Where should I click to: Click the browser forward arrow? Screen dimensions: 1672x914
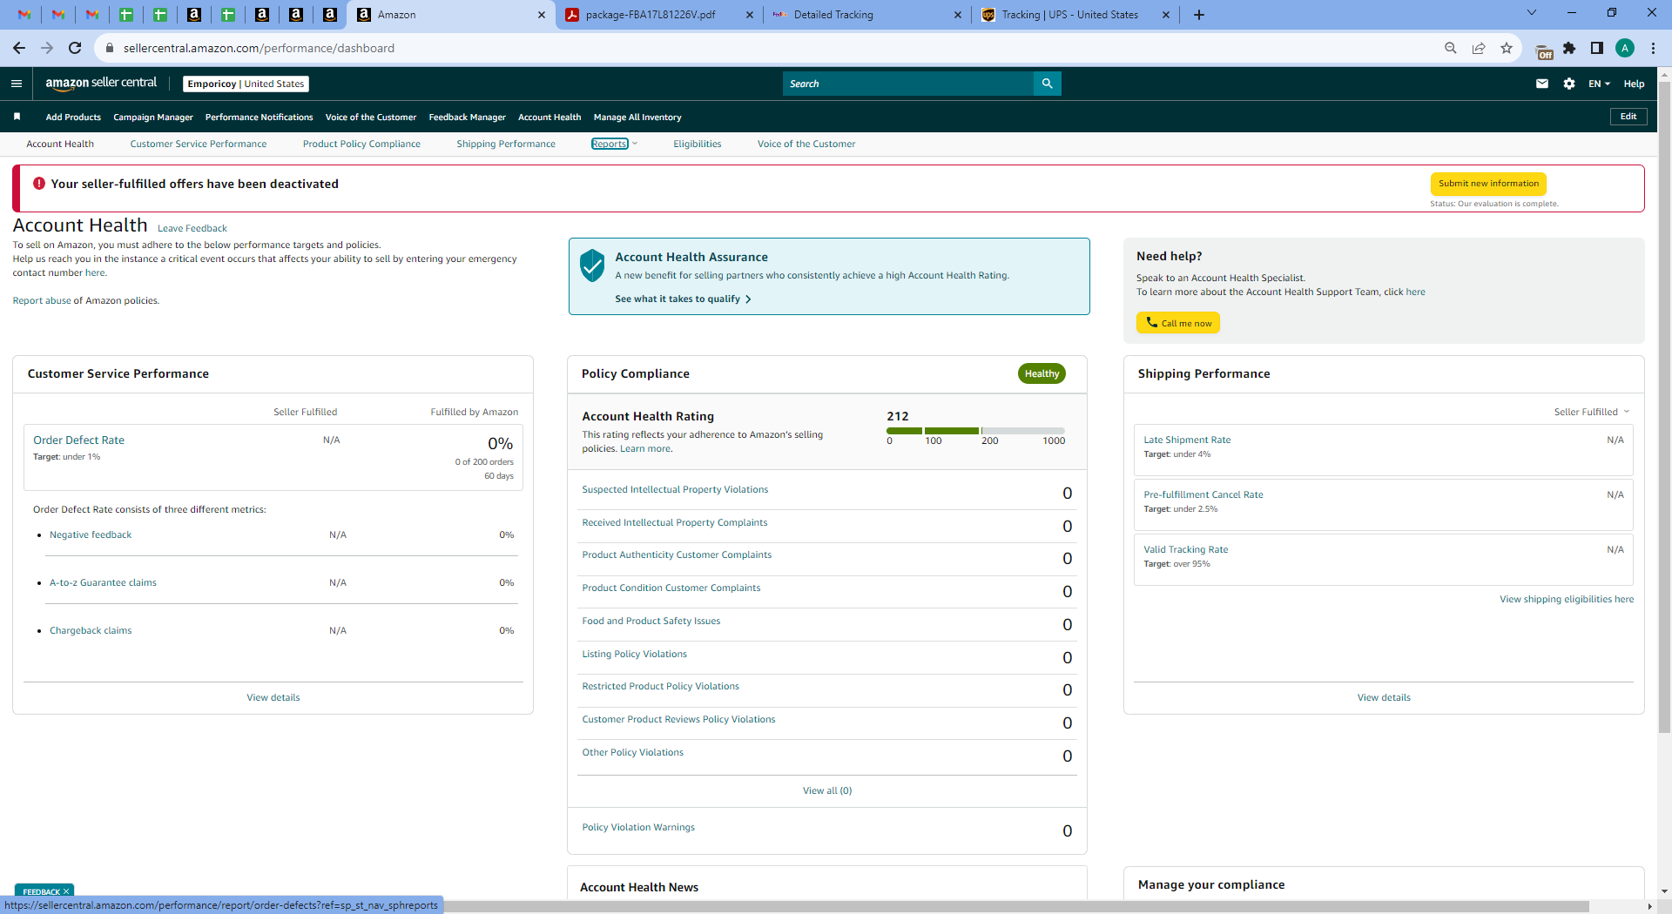47,48
